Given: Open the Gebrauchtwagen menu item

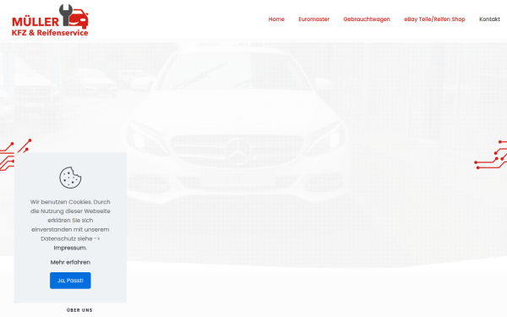Looking at the screenshot, I should (x=367, y=19).
